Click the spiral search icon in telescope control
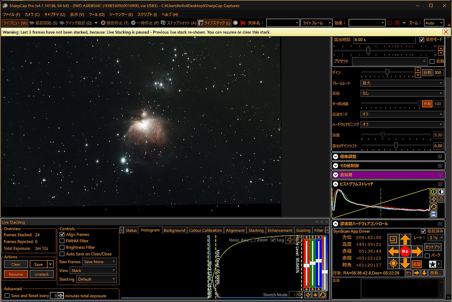 [393, 239]
